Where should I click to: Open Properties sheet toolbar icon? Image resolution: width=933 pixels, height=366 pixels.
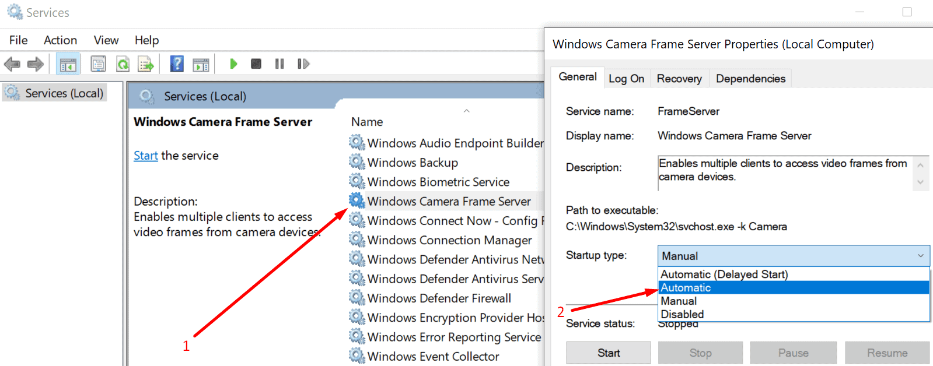[98, 64]
